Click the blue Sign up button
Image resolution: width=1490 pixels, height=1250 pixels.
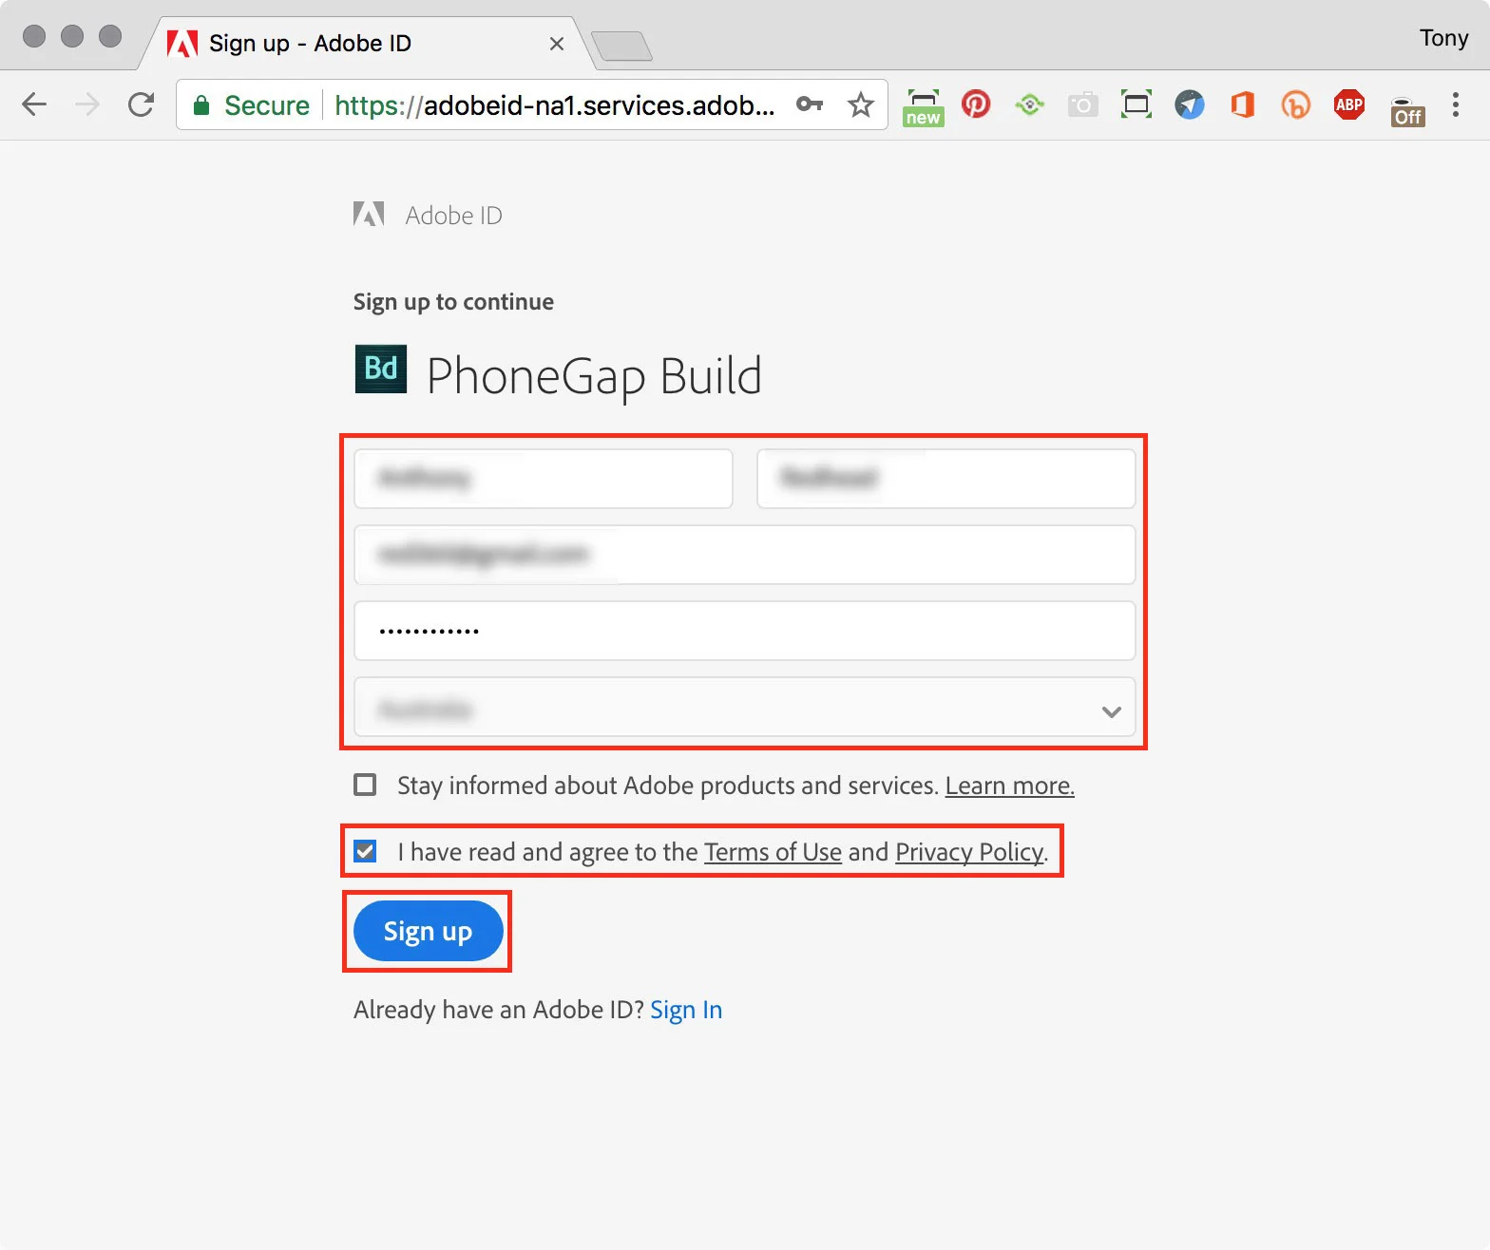pyautogui.click(x=428, y=931)
